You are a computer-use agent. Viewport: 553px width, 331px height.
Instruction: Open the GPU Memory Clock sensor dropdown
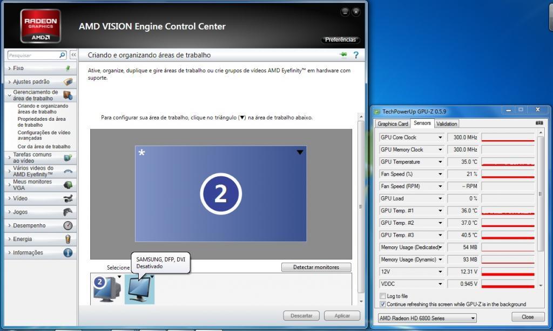pyautogui.click(x=440, y=150)
